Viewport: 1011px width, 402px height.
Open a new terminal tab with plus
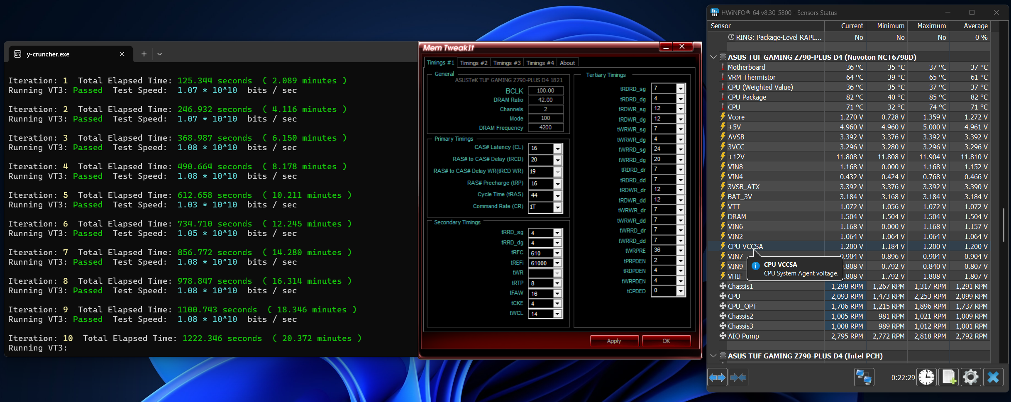pos(144,54)
